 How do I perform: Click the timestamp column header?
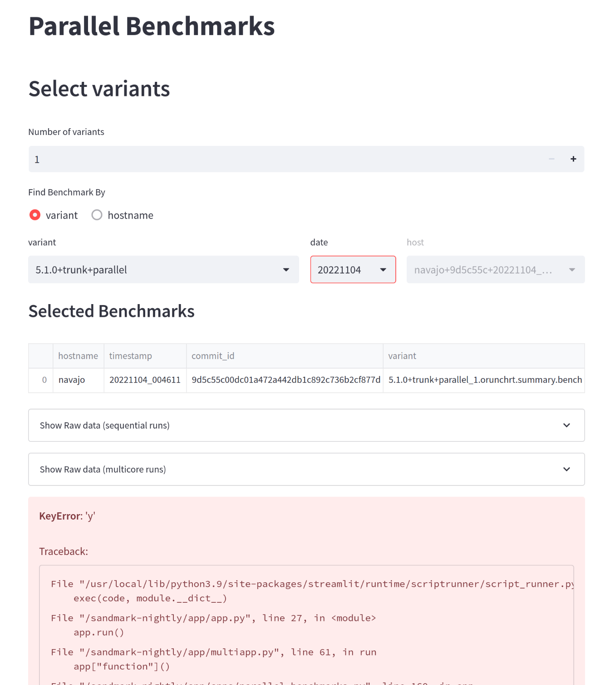tap(130, 356)
